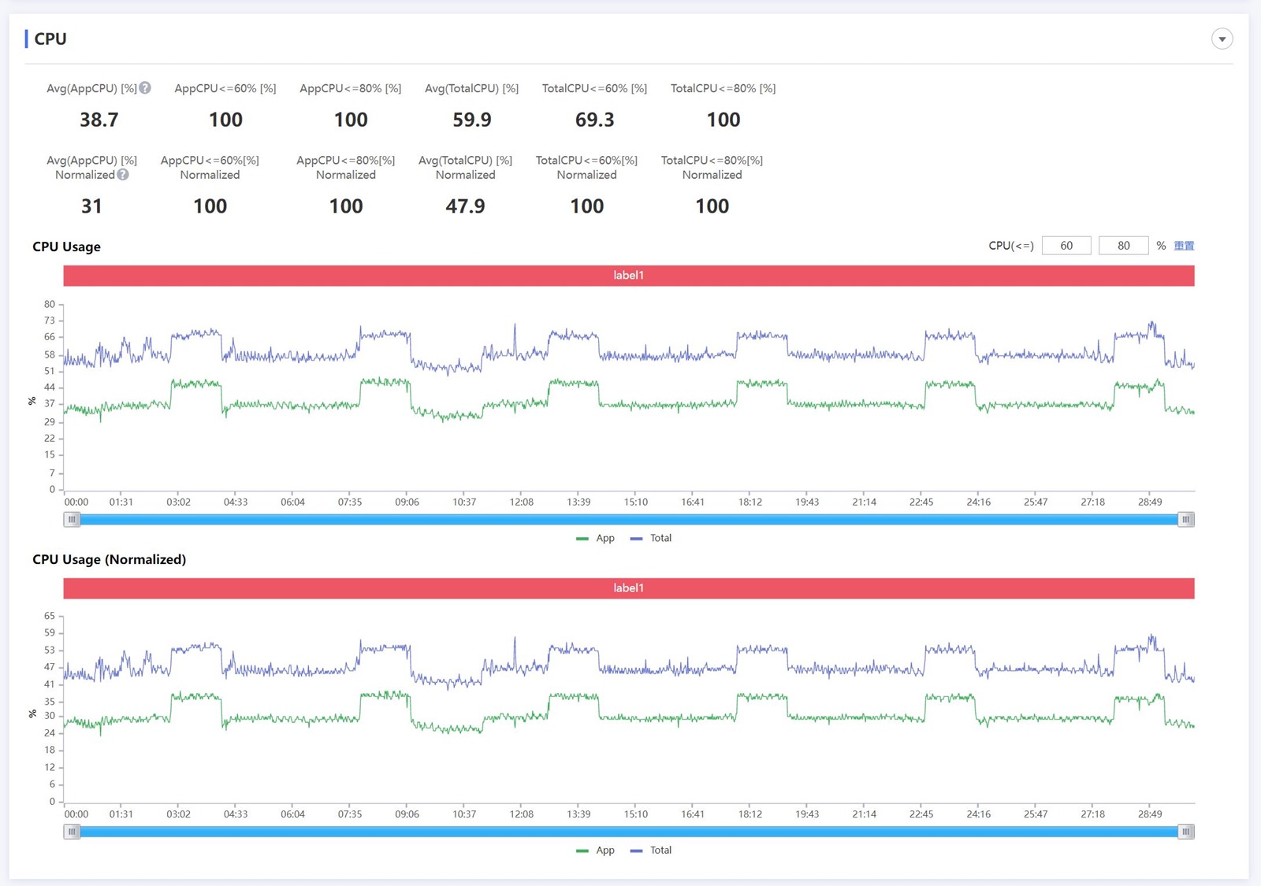This screenshot has height=886, width=1261.
Task: Click help icon next to Avg(AppCPU) [%]
Action: tap(145, 88)
